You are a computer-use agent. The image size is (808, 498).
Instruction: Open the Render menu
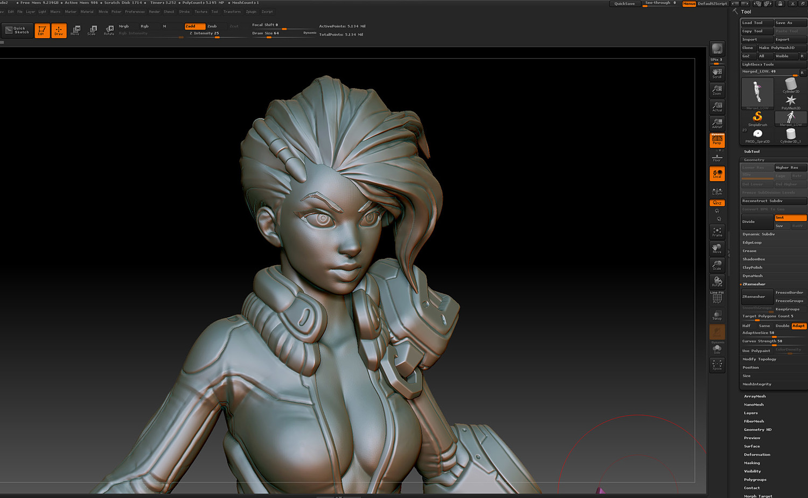154,11
